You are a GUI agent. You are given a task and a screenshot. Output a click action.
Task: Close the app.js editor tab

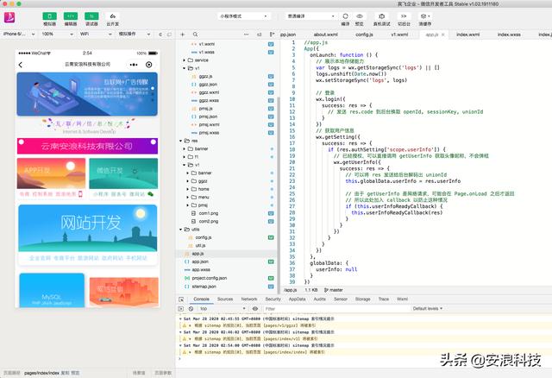click(442, 35)
